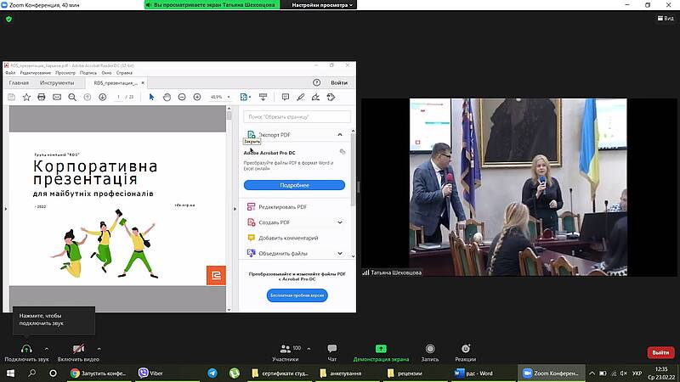Image resolution: width=680 pixels, height=382 pixels.
Task: Open the Просмотр menu
Action: click(x=65, y=73)
